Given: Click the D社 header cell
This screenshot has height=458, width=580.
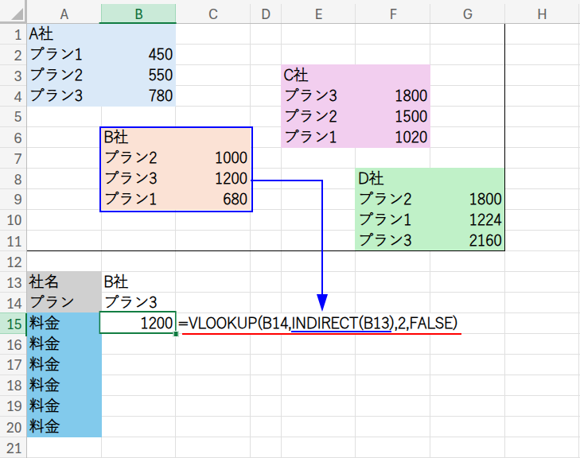Looking at the screenshot, I should coord(392,179).
